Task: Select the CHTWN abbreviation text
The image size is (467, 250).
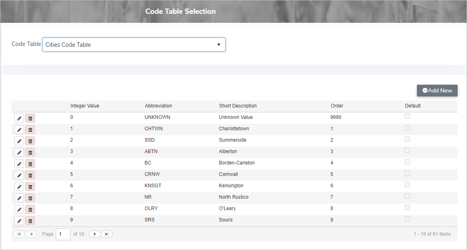Action: 153,128
